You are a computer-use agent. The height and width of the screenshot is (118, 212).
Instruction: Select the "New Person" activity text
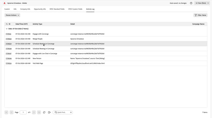tap(37, 58)
